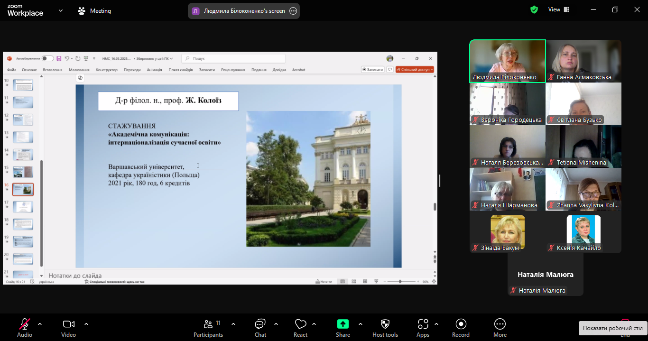Open the Apps icon
This screenshot has height=341, width=648.
(x=423, y=324)
